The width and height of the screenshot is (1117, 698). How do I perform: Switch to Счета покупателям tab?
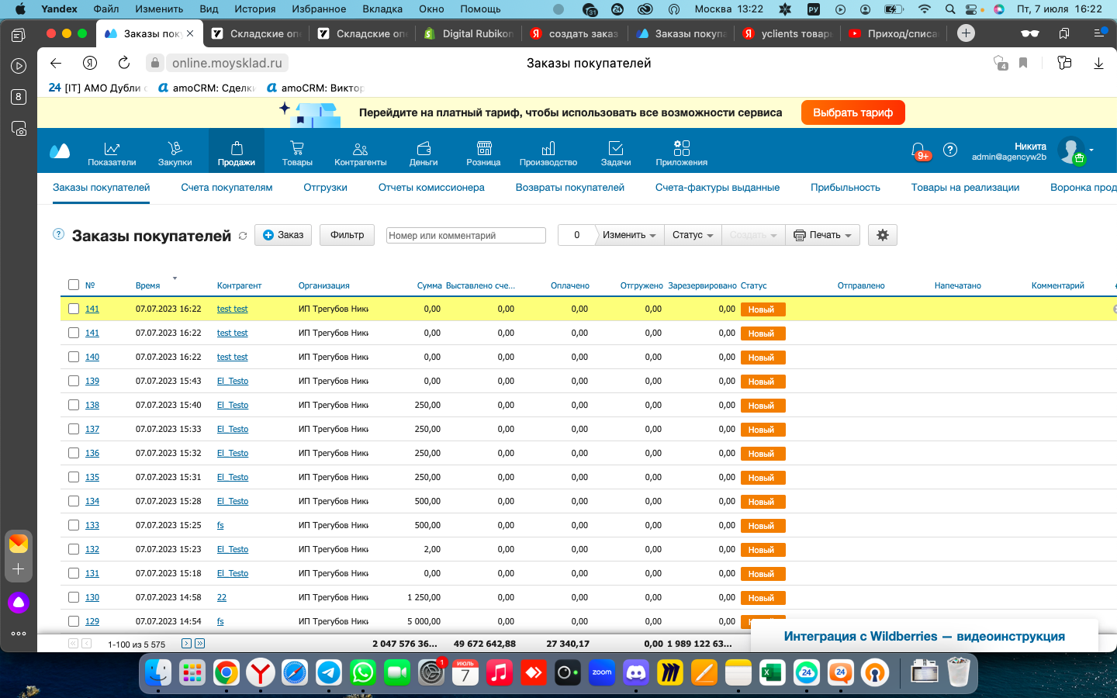pos(227,188)
